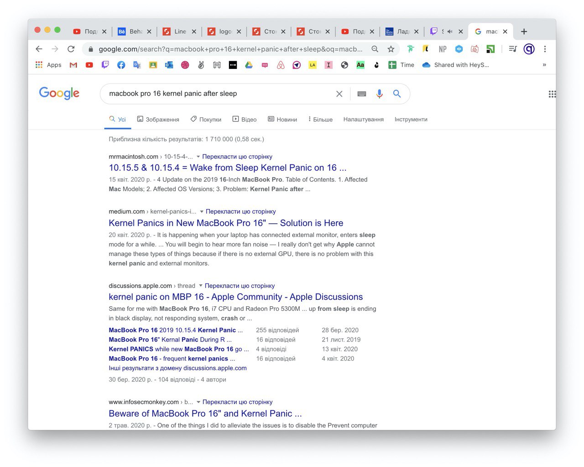This screenshot has width=584, height=467.
Task: Open Kernel Panics in New MacBook Pro result
Action: coord(226,223)
